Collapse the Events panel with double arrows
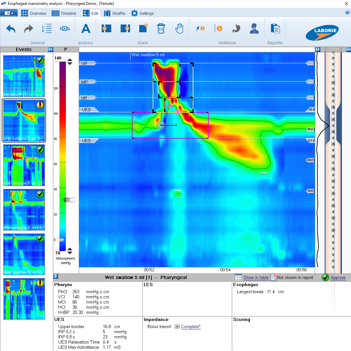This screenshot has width=351, height=351. click(x=50, y=49)
